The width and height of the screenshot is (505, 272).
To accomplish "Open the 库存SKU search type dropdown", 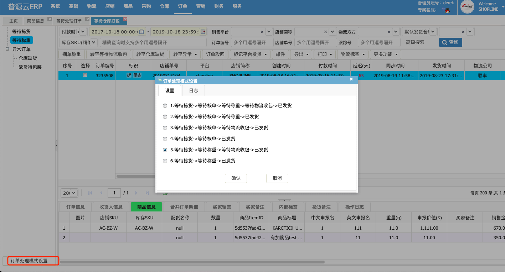I will click(94, 42).
